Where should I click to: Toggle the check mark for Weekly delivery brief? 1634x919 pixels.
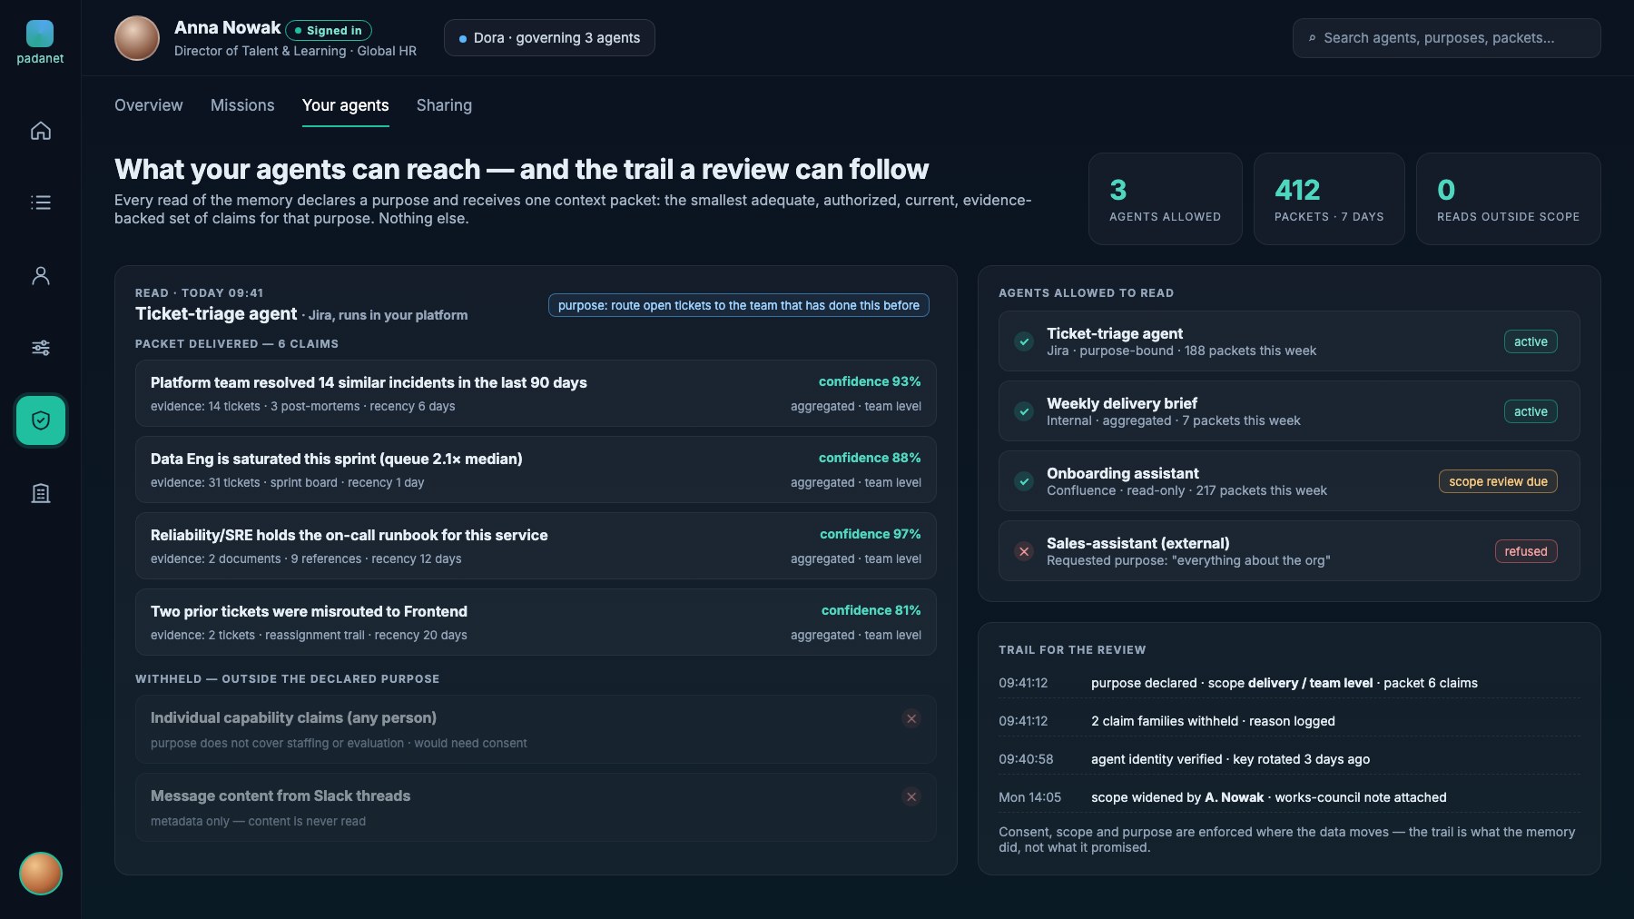point(1024,411)
